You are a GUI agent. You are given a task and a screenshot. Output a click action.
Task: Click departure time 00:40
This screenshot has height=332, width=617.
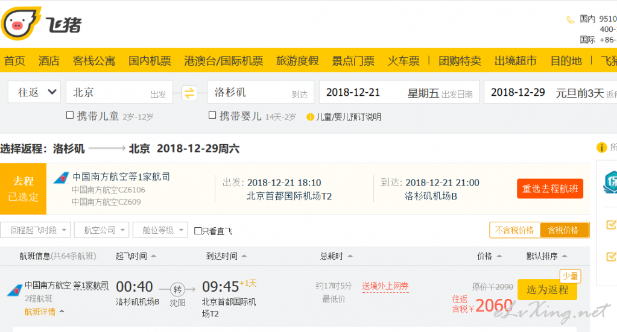point(134,287)
